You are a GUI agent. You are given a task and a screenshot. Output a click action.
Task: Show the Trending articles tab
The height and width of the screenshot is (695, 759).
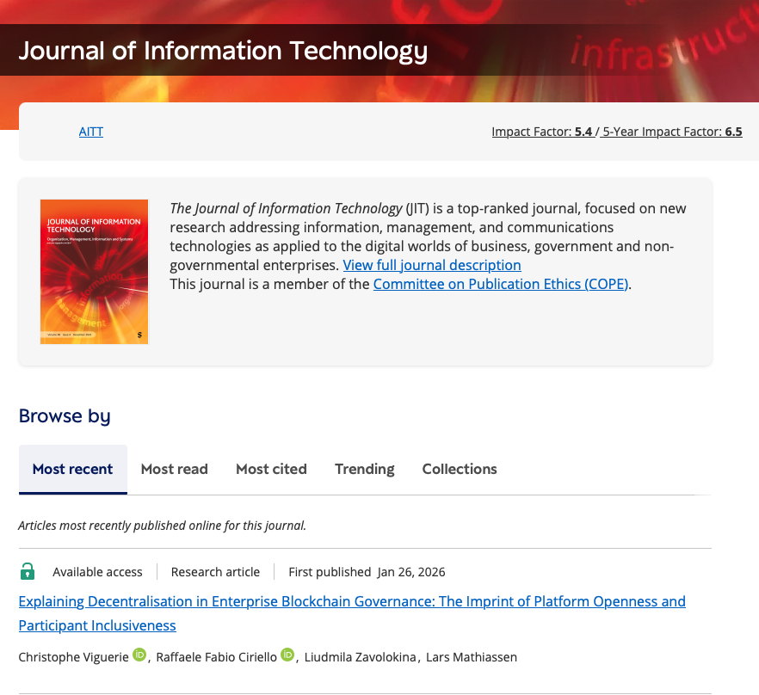tap(364, 470)
